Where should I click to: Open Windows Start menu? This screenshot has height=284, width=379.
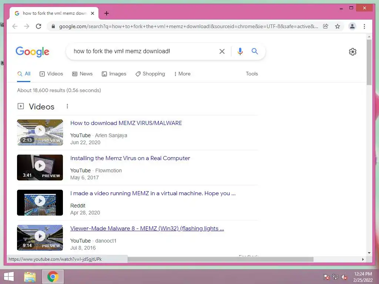pos(9,277)
